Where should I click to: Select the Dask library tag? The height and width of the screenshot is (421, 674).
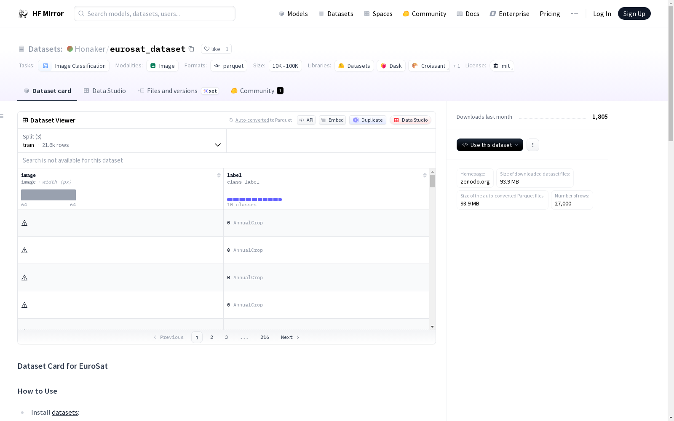pyautogui.click(x=391, y=66)
